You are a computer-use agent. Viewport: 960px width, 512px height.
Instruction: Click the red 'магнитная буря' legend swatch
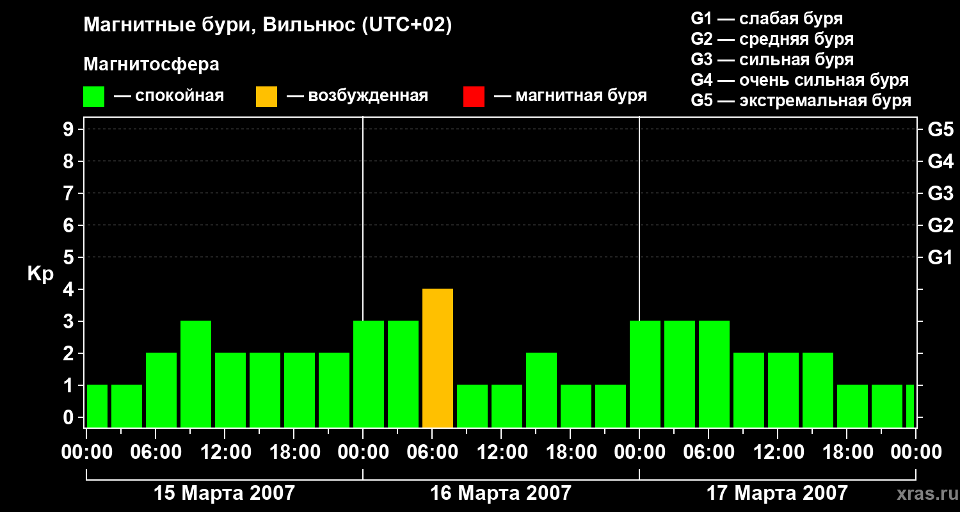pos(474,97)
